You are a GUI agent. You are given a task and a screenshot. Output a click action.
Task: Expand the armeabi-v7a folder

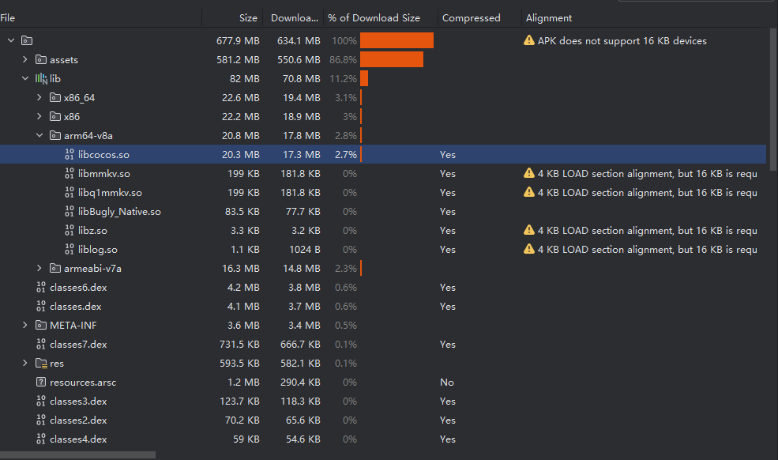[39, 269]
